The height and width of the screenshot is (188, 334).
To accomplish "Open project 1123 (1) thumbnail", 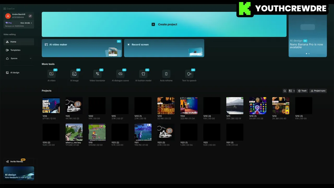I will click(189, 132).
